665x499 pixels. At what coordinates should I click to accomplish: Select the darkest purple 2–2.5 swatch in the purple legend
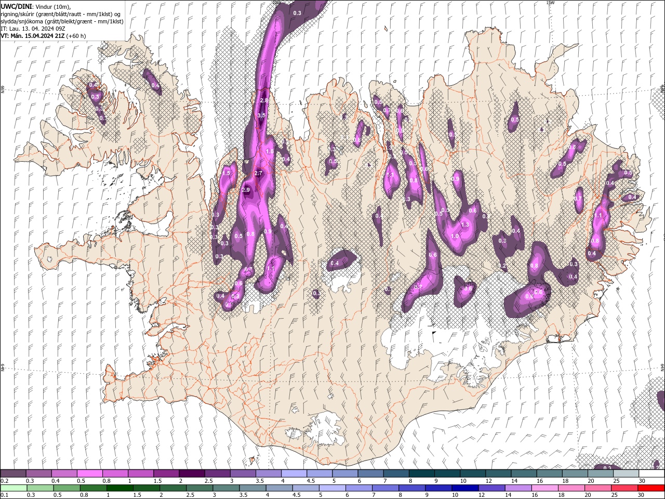[x=191, y=474]
